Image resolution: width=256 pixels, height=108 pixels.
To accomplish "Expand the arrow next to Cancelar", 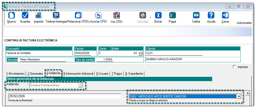I will pyautogui.click(x=150, y=17).
